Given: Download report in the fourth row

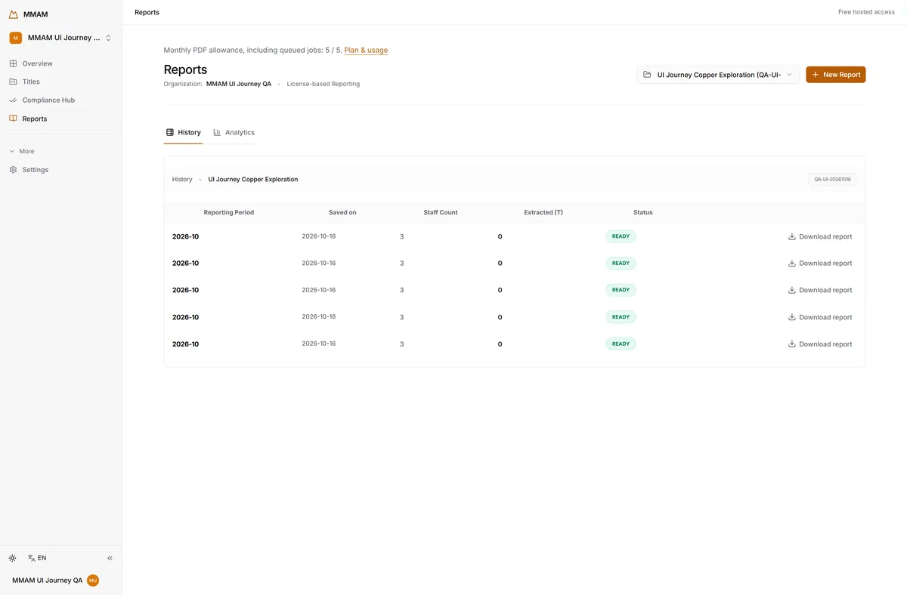Looking at the screenshot, I should (x=820, y=317).
